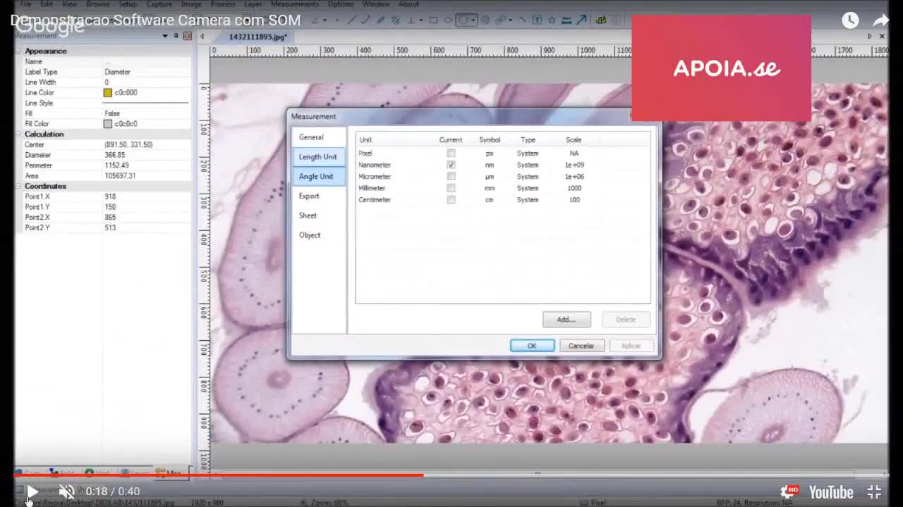Click the APOIA.se card

[721, 68]
